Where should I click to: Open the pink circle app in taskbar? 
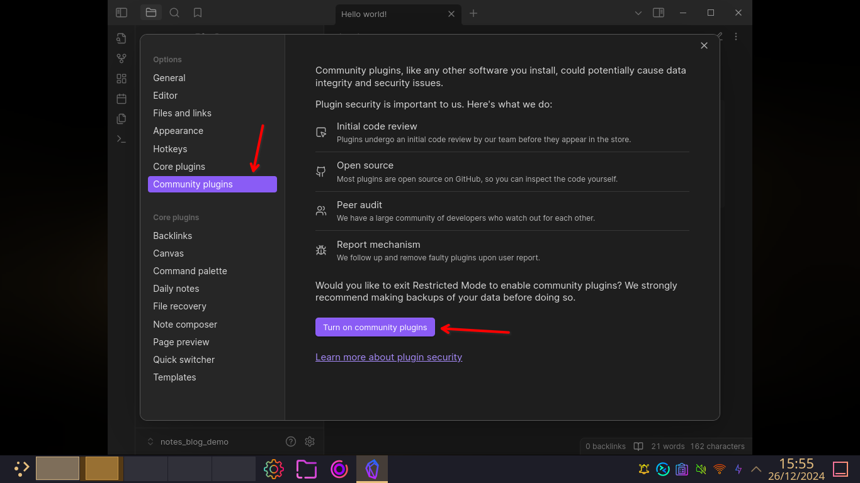click(339, 469)
